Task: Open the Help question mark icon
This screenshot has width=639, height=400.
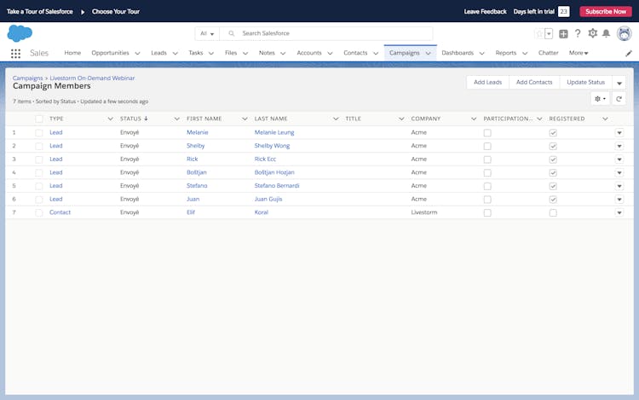Action: (x=578, y=33)
